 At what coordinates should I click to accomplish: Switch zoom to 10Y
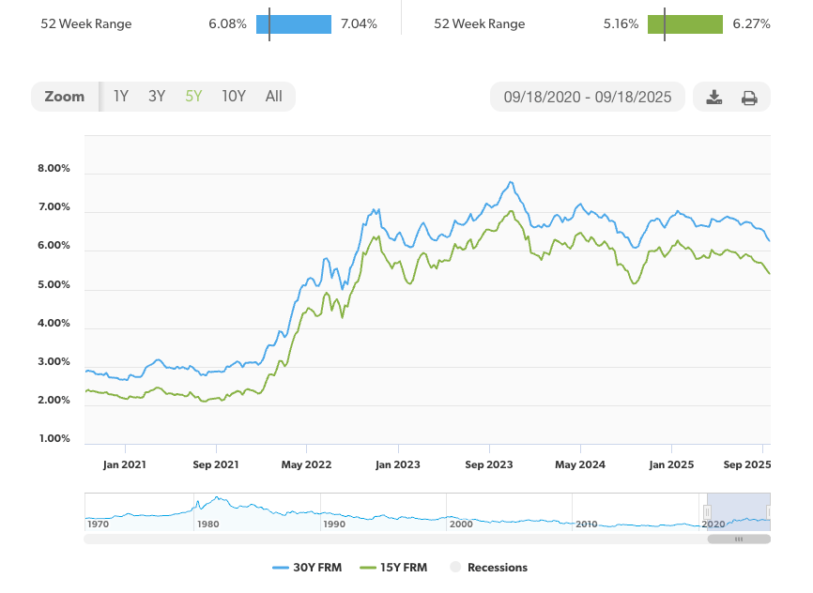click(234, 96)
